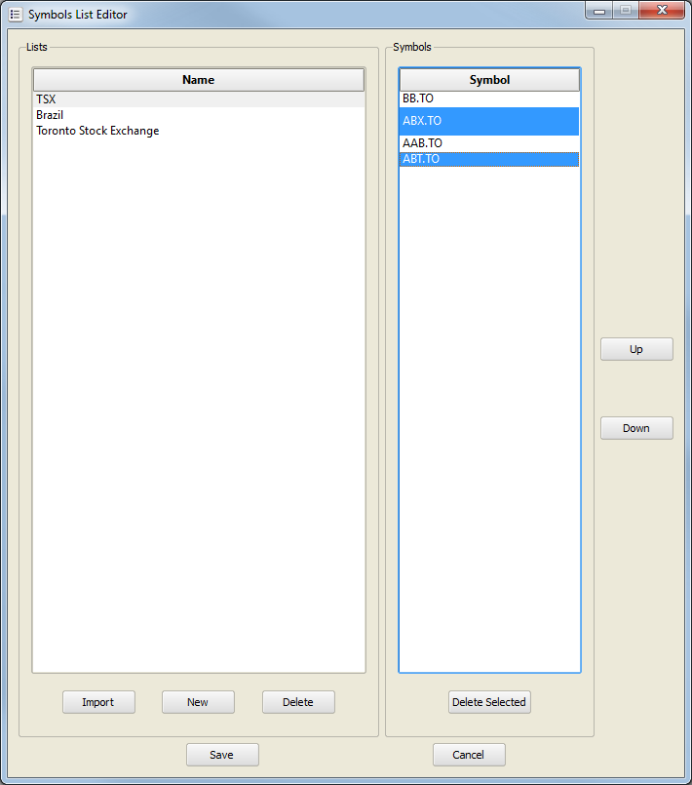692x785 pixels.
Task: Choose Toronto Stock Exchange in the lists
Action: pyautogui.click(x=97, y=131)
